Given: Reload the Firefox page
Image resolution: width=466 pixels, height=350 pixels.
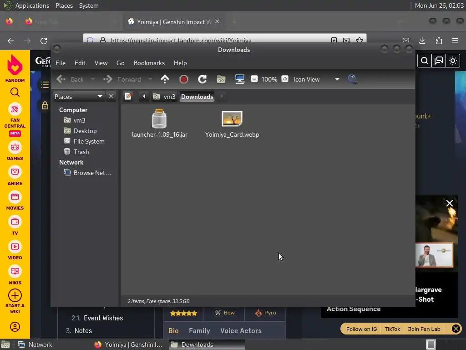Looking at the screenshot, I should click(44, 41).
